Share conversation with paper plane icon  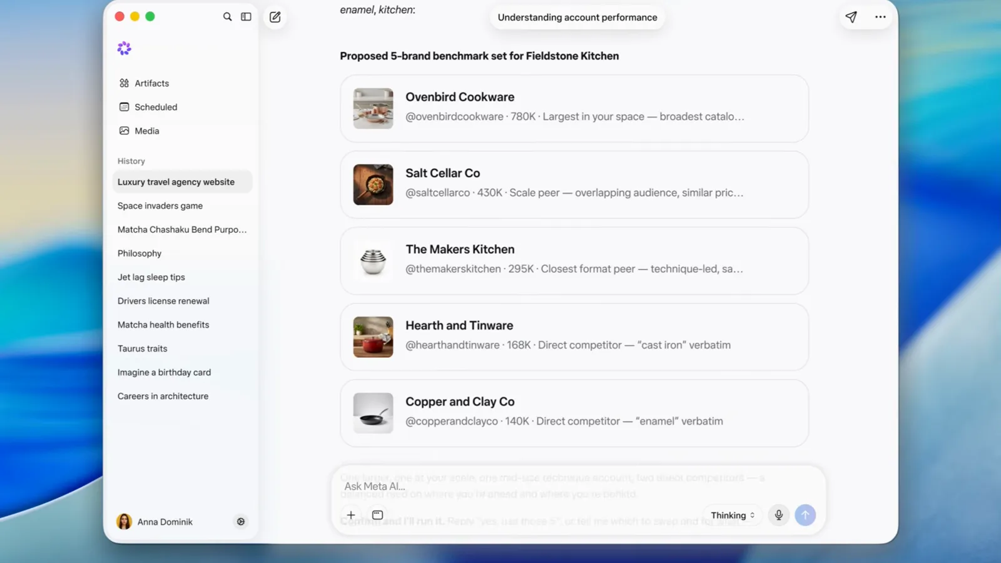click(x=851, y=17)
